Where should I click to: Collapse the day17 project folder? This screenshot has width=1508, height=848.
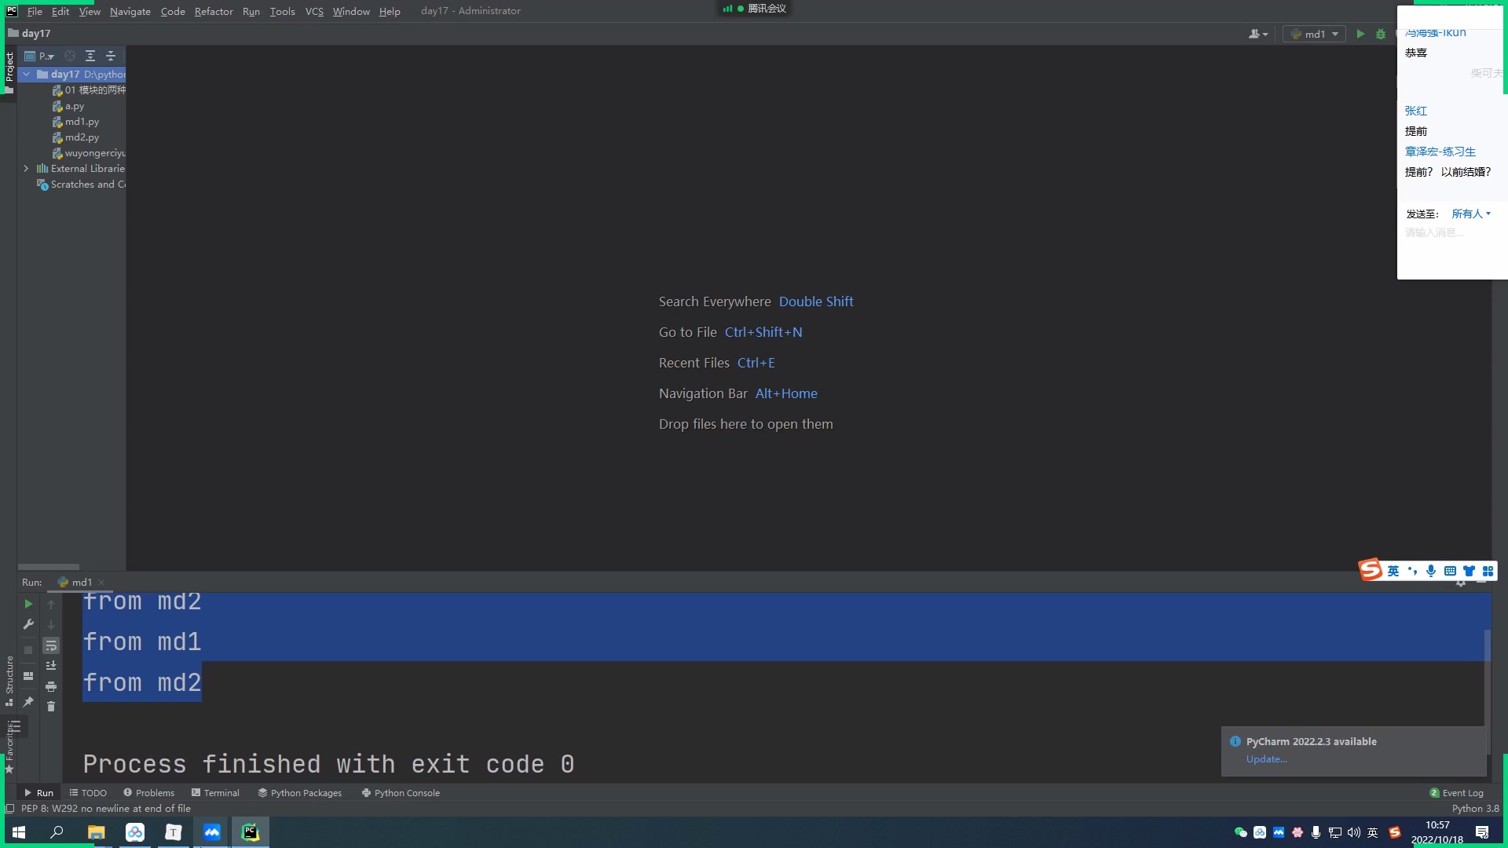click(27, 75)
